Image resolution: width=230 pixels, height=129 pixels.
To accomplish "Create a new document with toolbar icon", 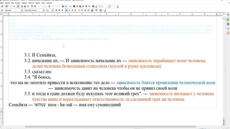I will (3, 6).
